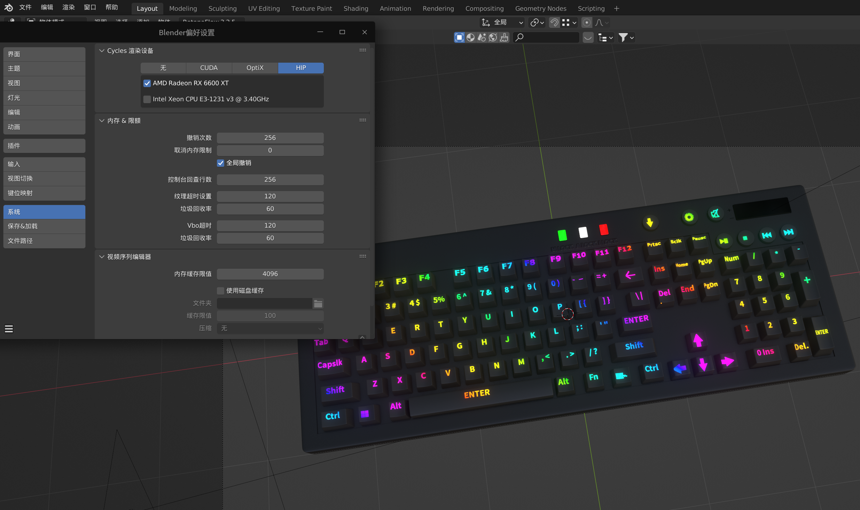860x510 pixels.
Task: Switch to the Shading workspace tab
Action: 355,8
